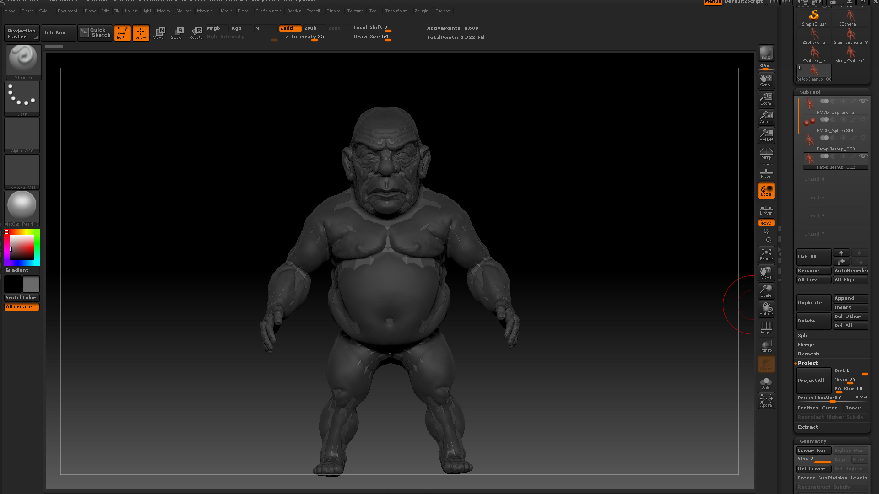
Task: Select the SimpleBrush tool thumbnail
Action: pos(814,18)
